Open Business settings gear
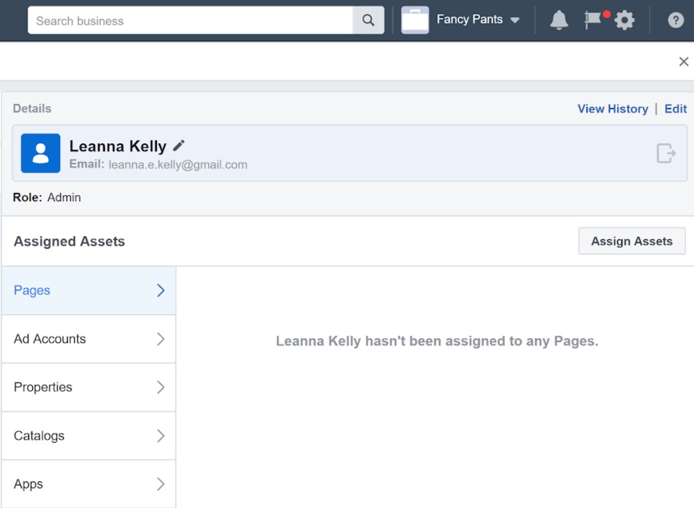Image resolution: width=694 pixels, height=508 pixels. tap(624, 21)
